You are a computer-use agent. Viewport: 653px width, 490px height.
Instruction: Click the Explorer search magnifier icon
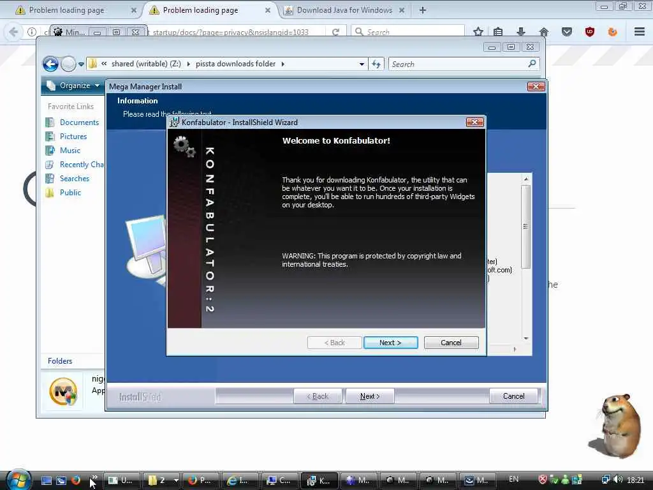coord(532,64)
